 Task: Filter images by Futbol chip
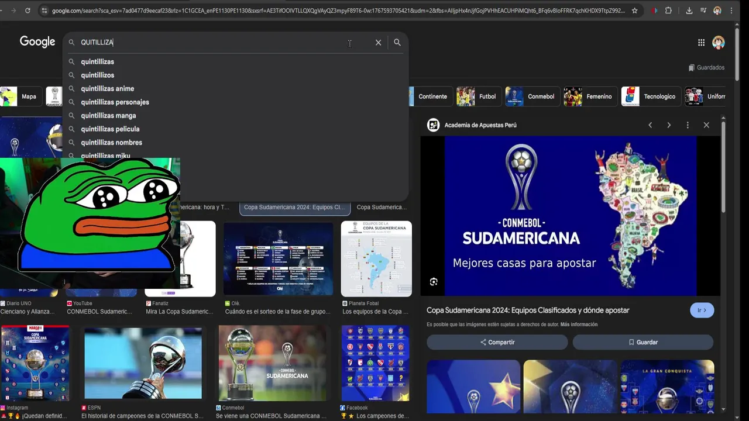pos(478,96)
